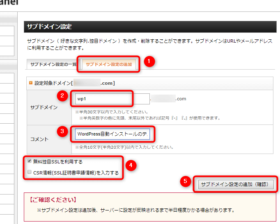The width and height of the screenshot is (280, 224).
Task: Open the サブドメイン設定の追加 tab
Action: coord(110,65)
